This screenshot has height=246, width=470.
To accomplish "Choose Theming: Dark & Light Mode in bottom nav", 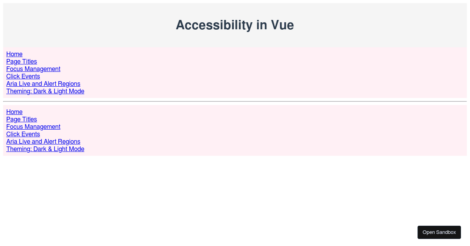I will click(45, 149).
